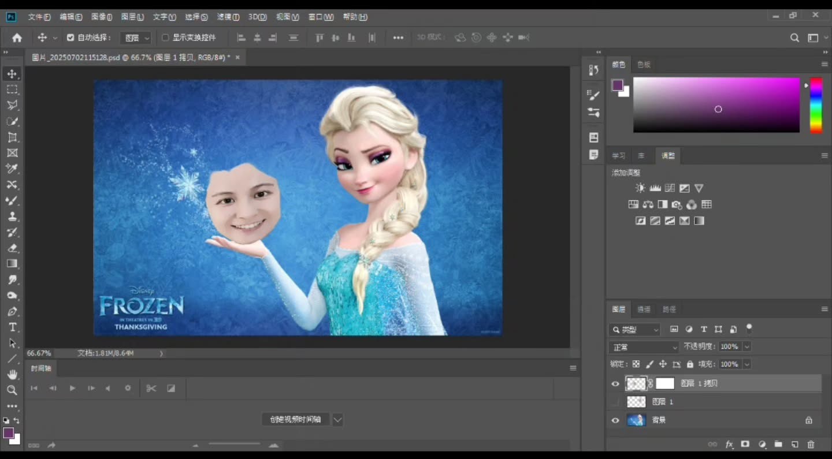Screen dimensions: 832x459
Task: Add an Invert adjustment
Action: (640, 221)
